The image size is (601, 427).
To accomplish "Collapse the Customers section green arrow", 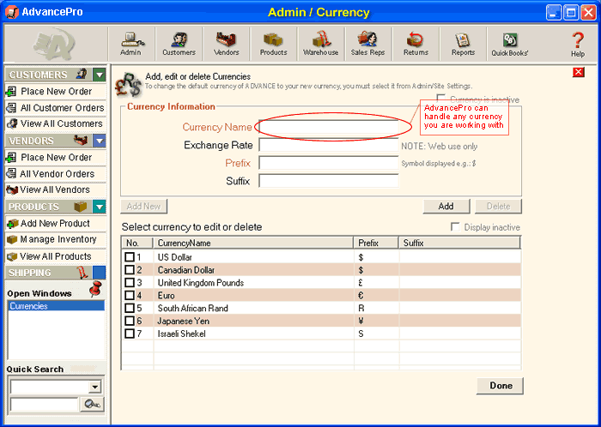I will coord(100,75).
